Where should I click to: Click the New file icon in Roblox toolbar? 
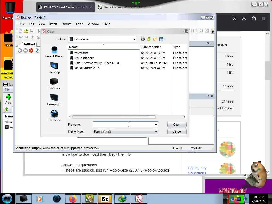pyautogui.click(x=20, y=31)
